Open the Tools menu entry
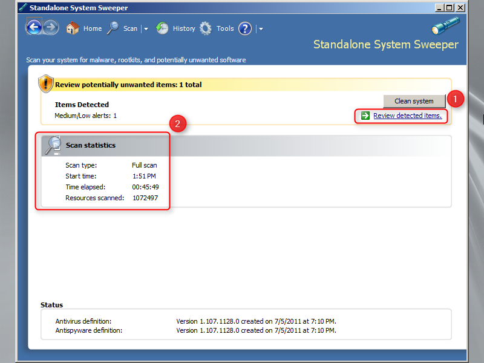 click(x=225, y=28)
